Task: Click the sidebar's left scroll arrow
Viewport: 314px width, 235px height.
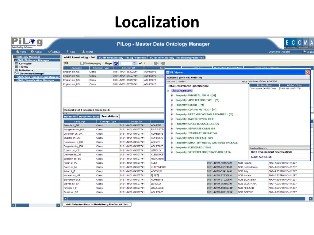Action: 13,205
